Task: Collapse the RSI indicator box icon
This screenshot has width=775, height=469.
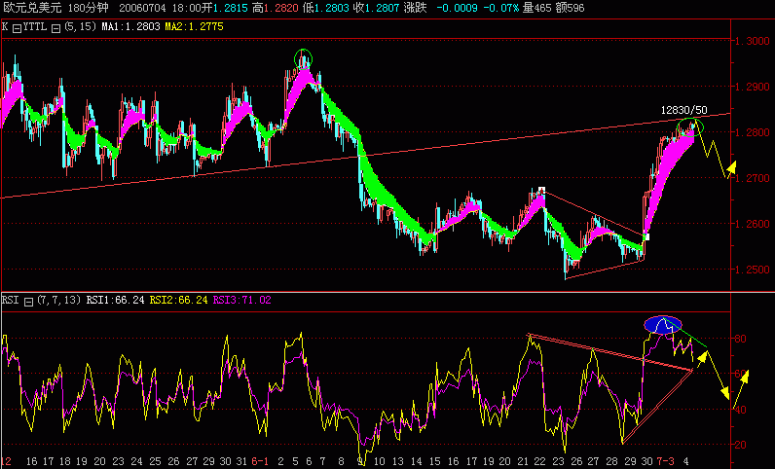Action: click(28, 302)
